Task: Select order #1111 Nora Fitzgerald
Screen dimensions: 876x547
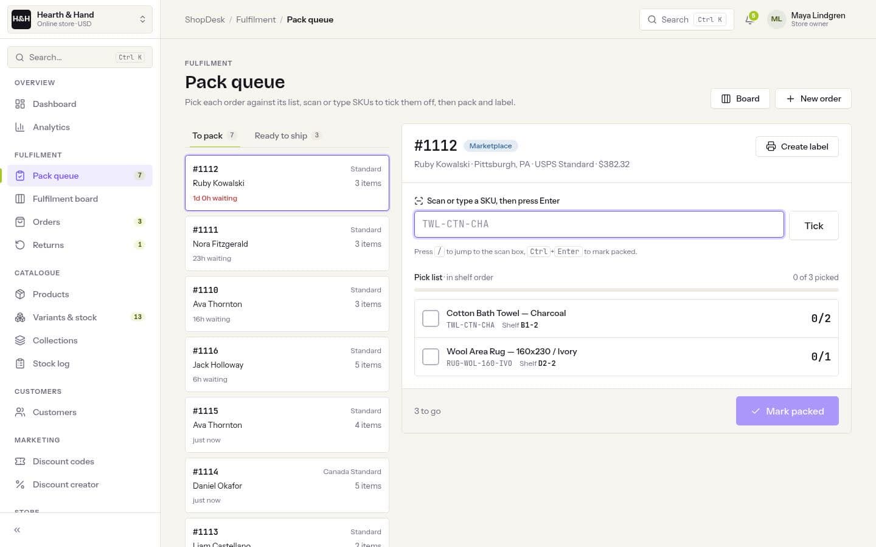Action: pos(287,244)
